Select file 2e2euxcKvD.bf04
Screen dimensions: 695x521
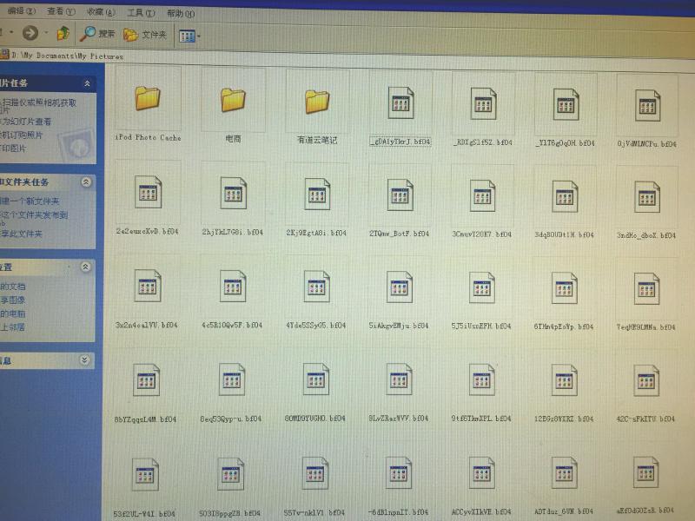pyautogui.click(x=147, y=195)
